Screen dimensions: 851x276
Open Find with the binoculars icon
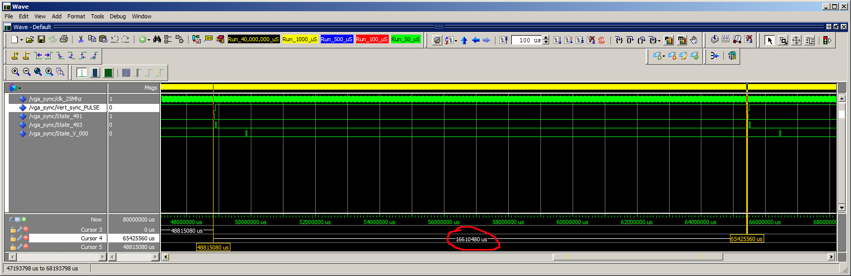pyautogui.click(x=157, y=39)
